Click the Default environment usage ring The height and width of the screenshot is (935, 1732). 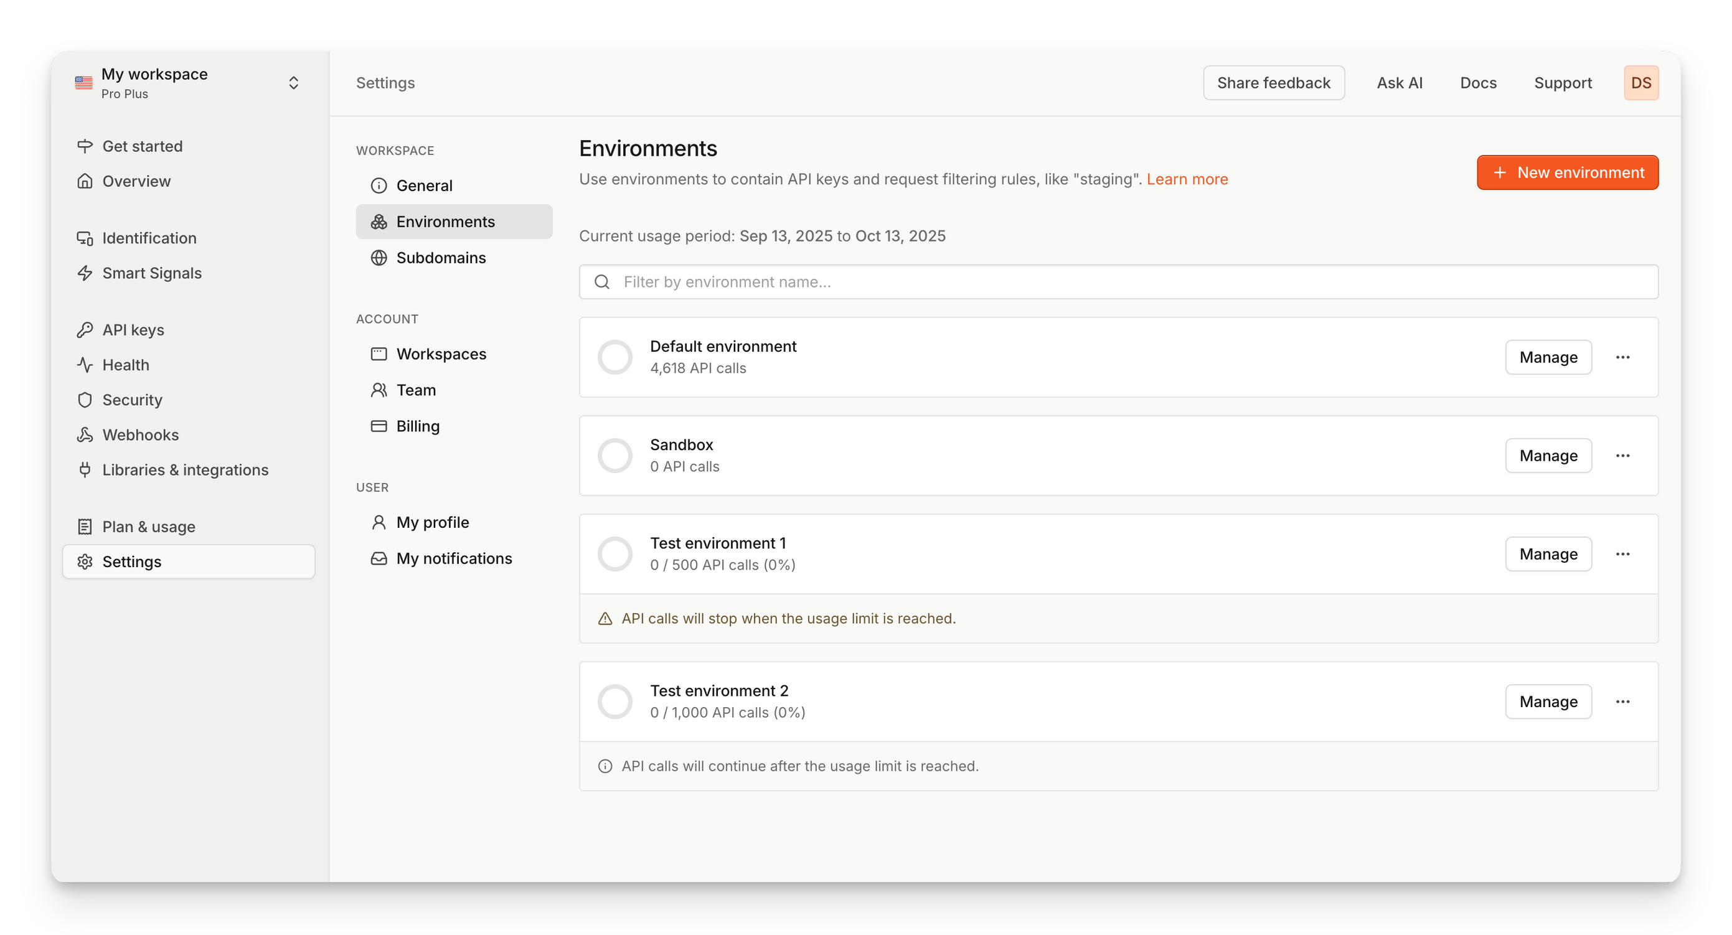614,357
